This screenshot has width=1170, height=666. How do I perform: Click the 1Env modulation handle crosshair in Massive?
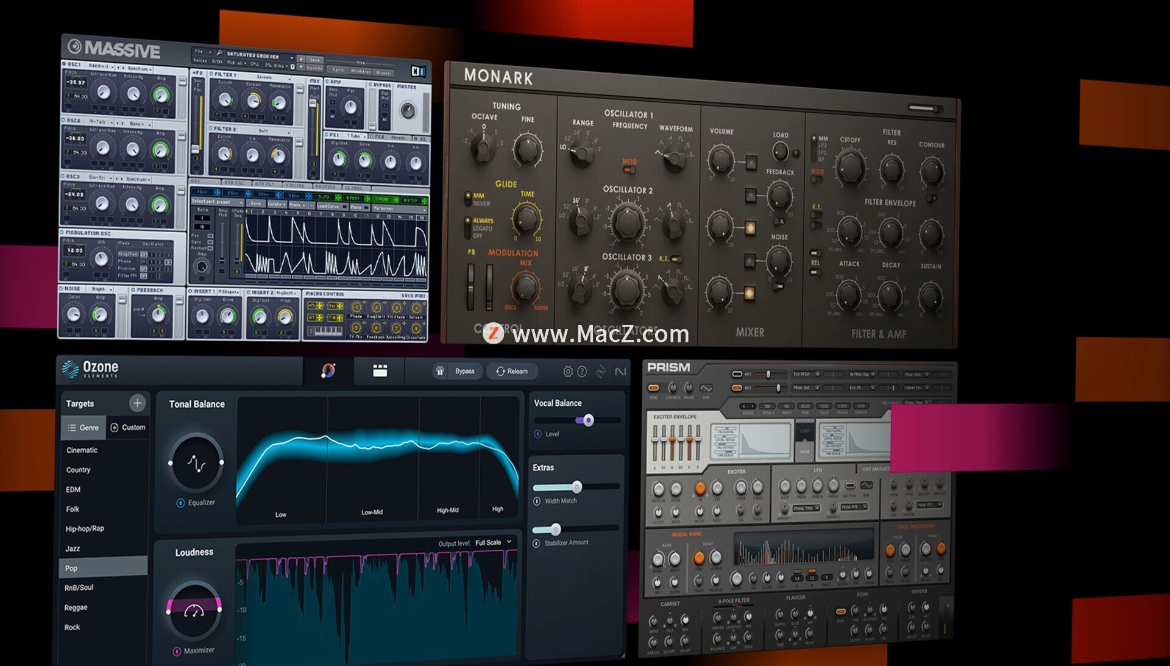click(x=218, y=193)
